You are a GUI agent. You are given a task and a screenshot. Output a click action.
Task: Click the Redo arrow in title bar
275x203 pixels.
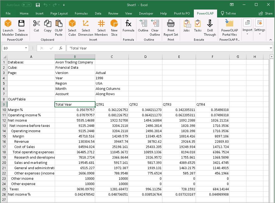tap(55, 5)
